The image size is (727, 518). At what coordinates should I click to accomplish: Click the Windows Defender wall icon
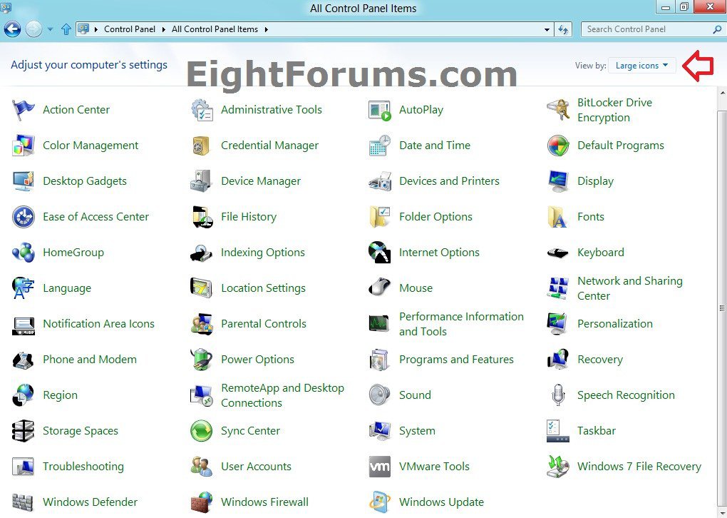coord(24,502)
